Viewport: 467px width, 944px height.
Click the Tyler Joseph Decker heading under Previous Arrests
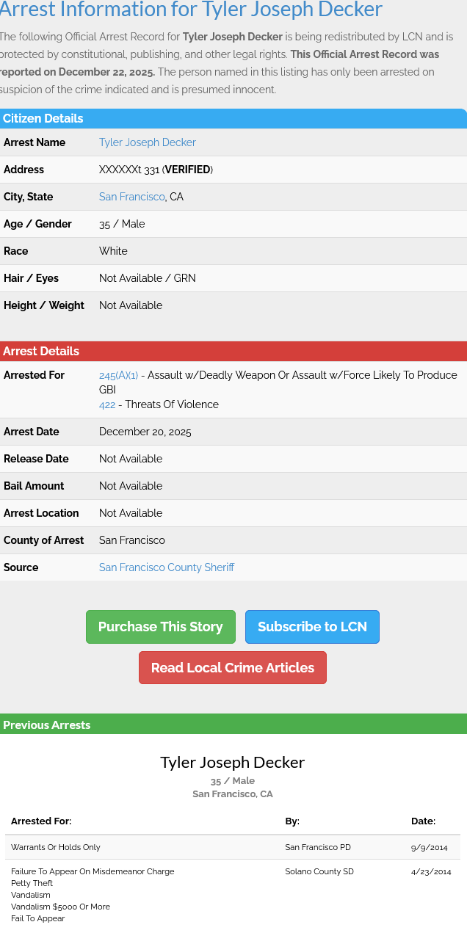232,762
